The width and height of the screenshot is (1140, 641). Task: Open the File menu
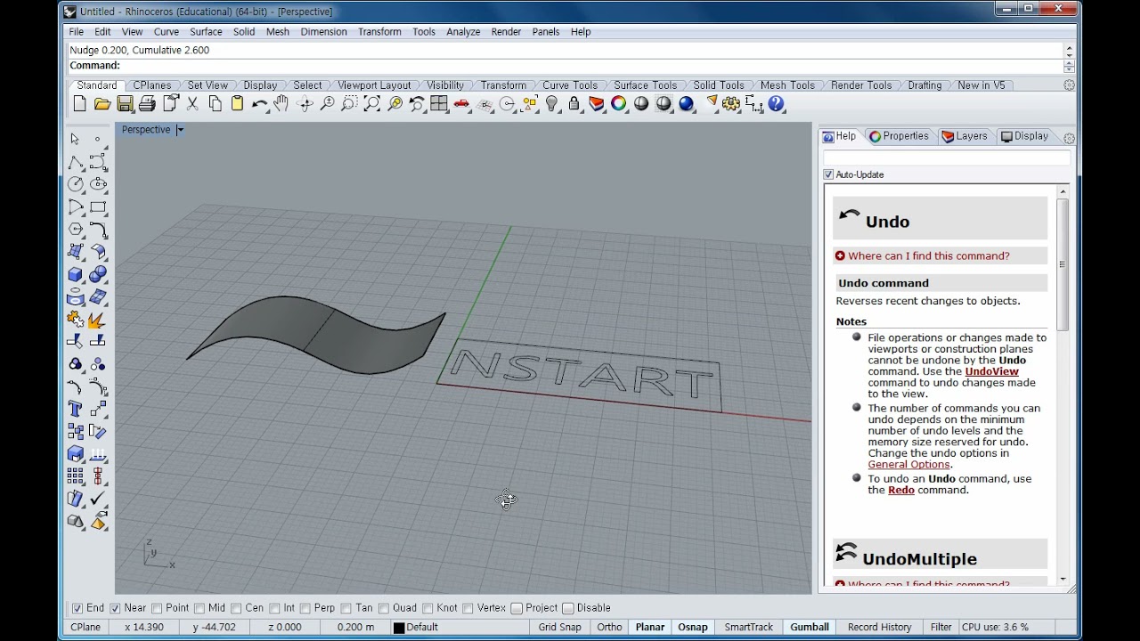click(x=77, y=32)
